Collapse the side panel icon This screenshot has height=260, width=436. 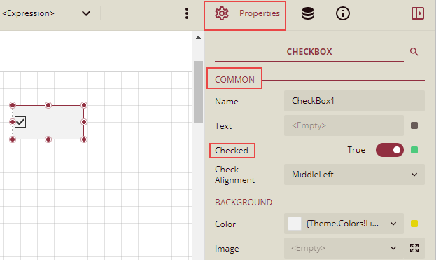tap(418, 13)
